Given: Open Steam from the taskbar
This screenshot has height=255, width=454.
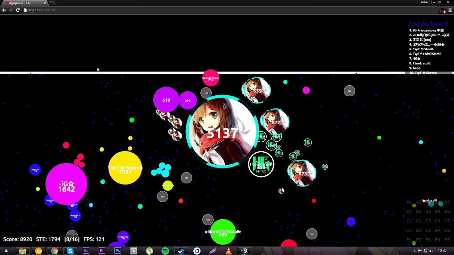Looking at the screenshot, I should [x=181, y=251].
